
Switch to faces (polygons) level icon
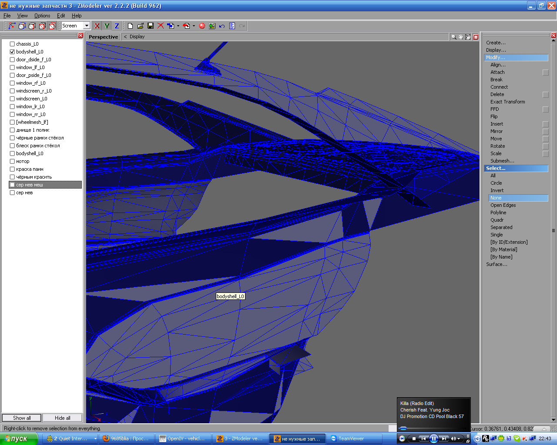[32, 26]
